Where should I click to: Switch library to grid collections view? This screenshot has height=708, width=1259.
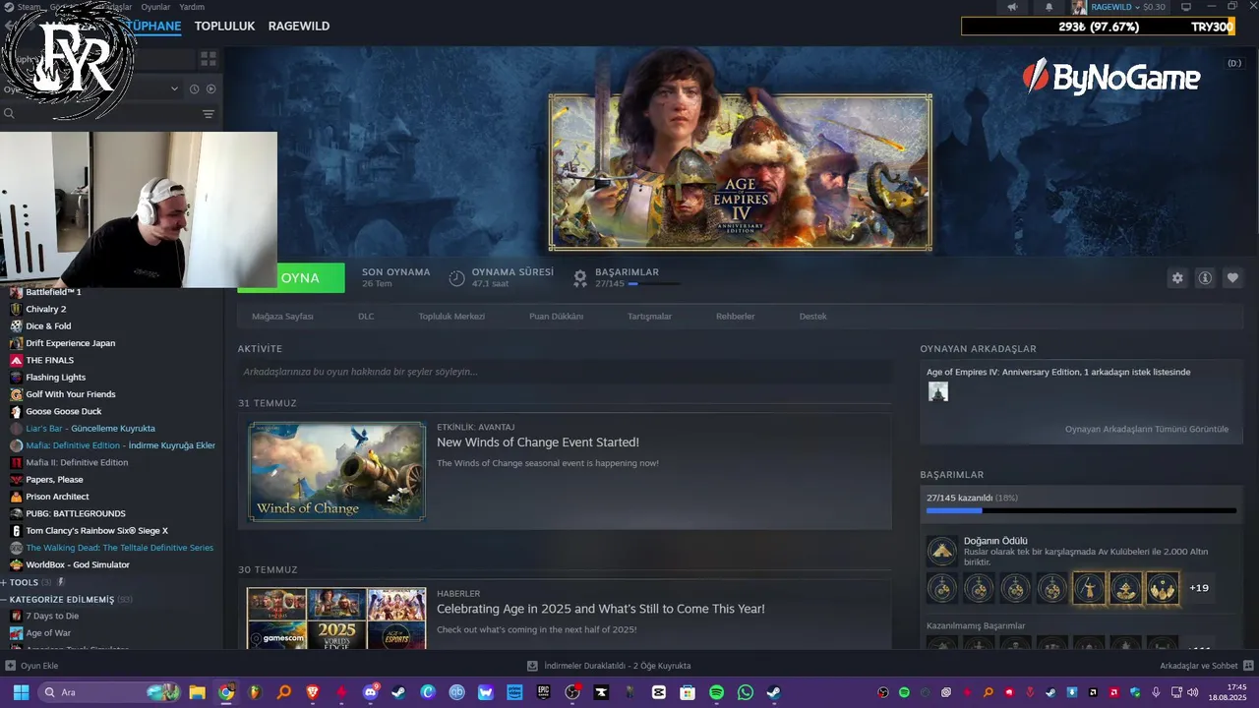[x=209, y=59]
